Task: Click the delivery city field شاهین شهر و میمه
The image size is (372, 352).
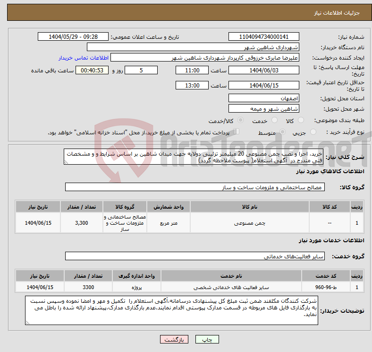Action: (263, 108)
